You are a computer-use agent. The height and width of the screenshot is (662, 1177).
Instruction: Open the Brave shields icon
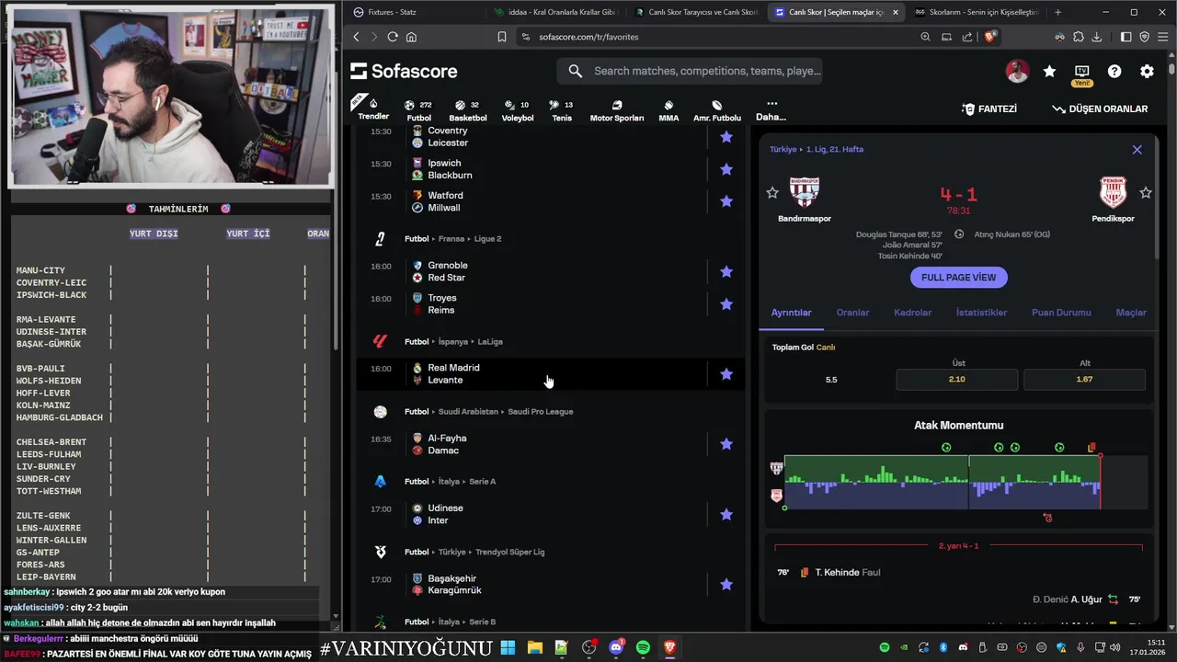tap(990, 37)
